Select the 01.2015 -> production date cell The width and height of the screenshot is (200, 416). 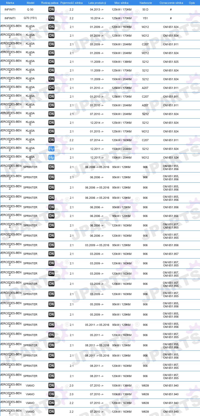coord(97,131)
